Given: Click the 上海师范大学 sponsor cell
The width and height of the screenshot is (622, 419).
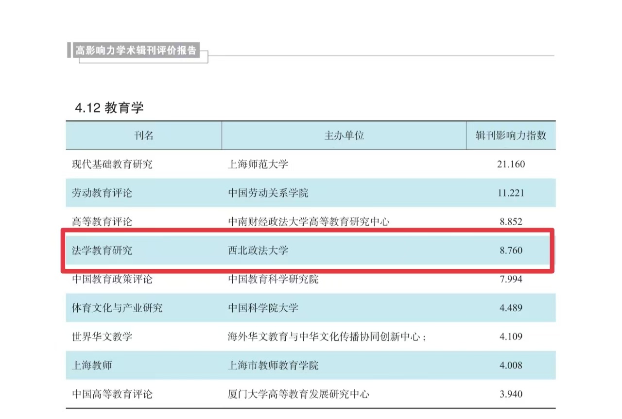Looking at the screenshot, I should [258, 165].
